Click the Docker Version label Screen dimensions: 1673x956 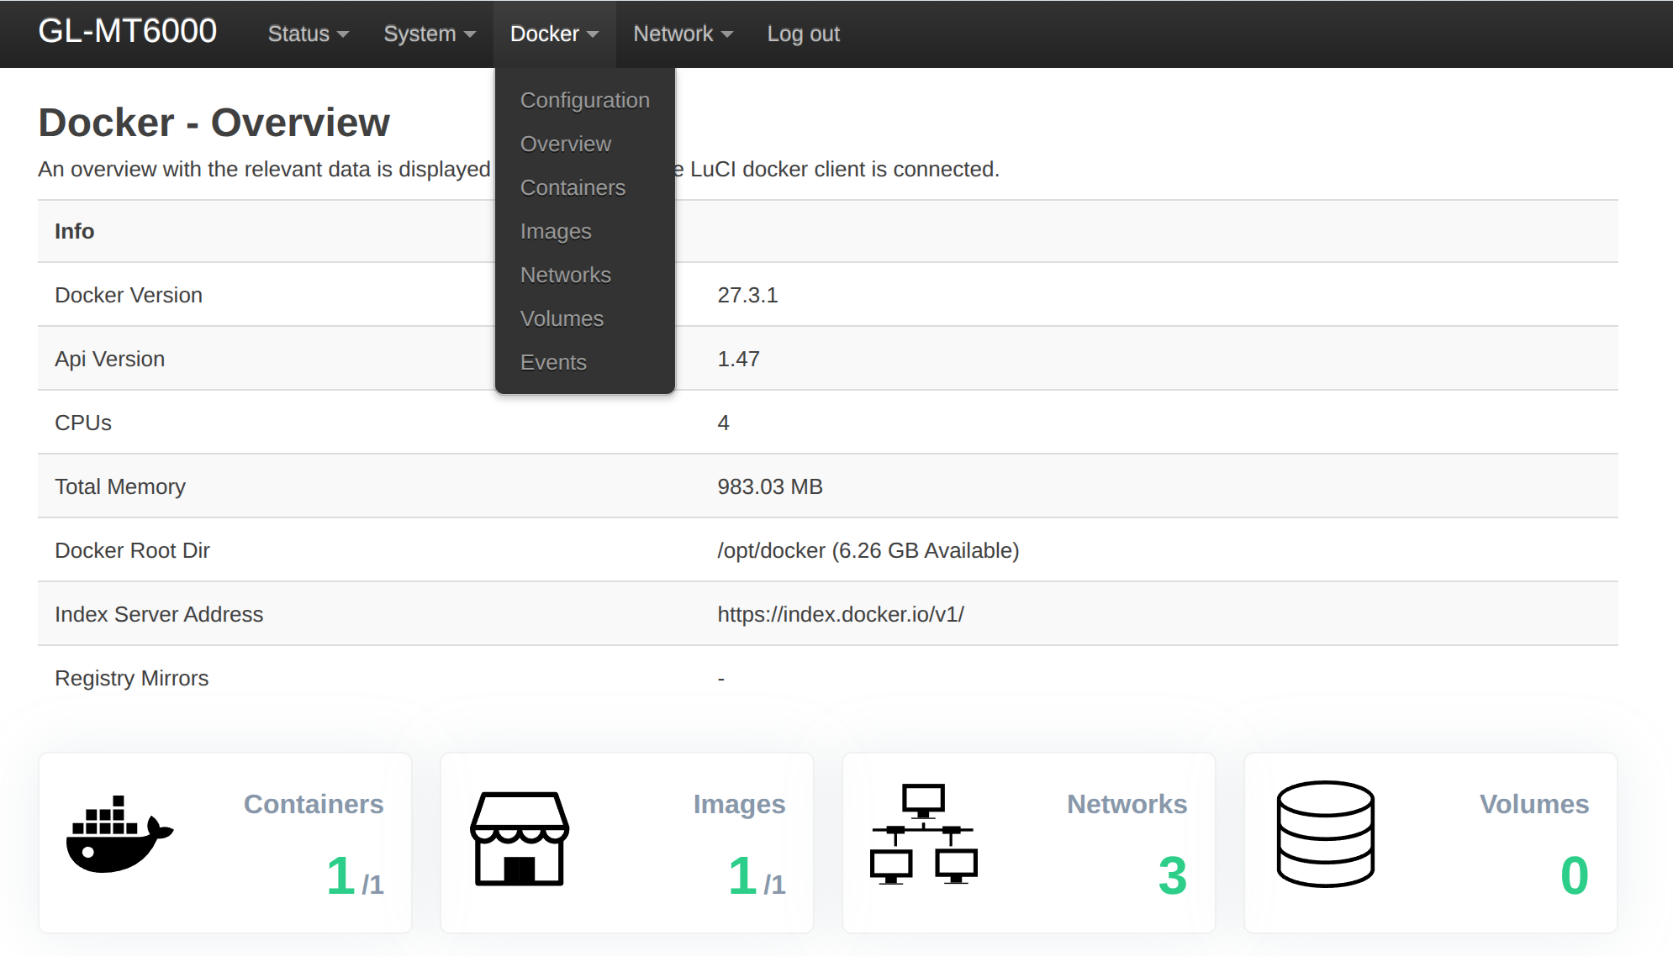point(129,295)
